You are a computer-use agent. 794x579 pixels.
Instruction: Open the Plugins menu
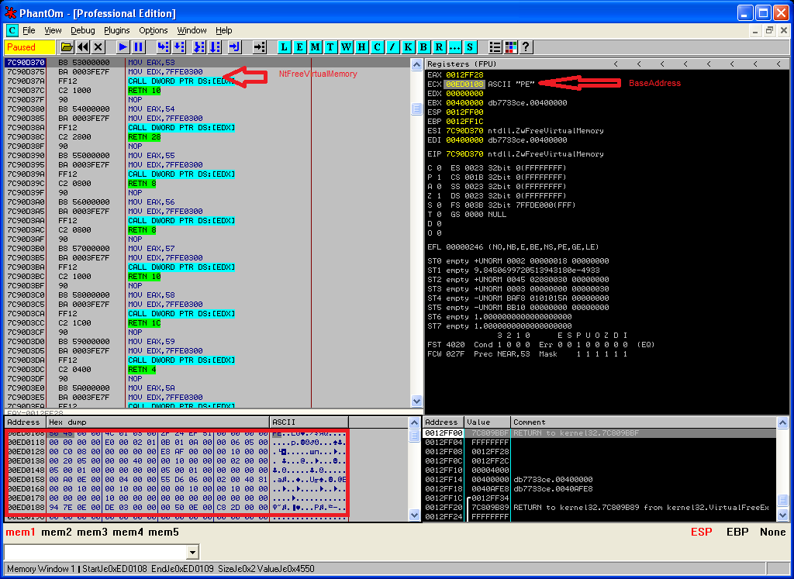click(116, 30)
